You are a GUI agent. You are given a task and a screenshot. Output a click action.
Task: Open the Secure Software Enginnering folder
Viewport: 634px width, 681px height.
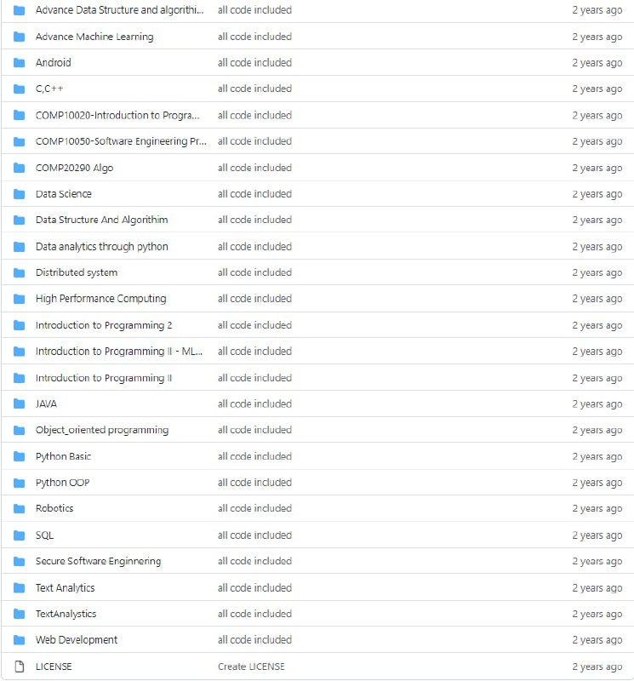click(98, 561)
